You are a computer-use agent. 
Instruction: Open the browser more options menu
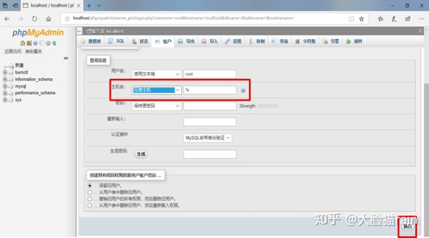tap(422, 18)
